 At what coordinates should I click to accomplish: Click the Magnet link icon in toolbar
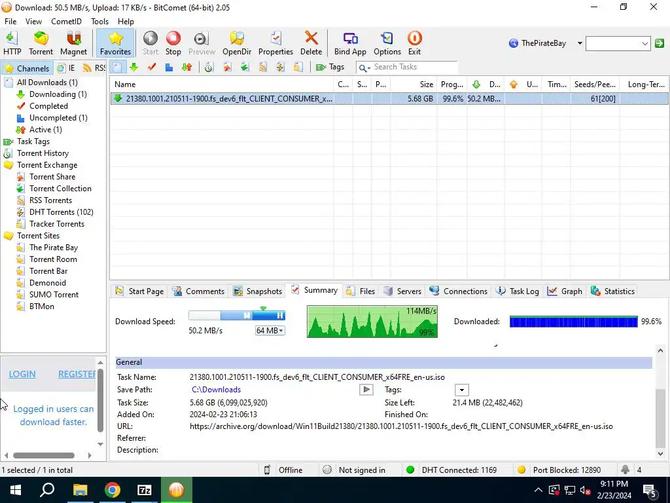tap(73, 43)
